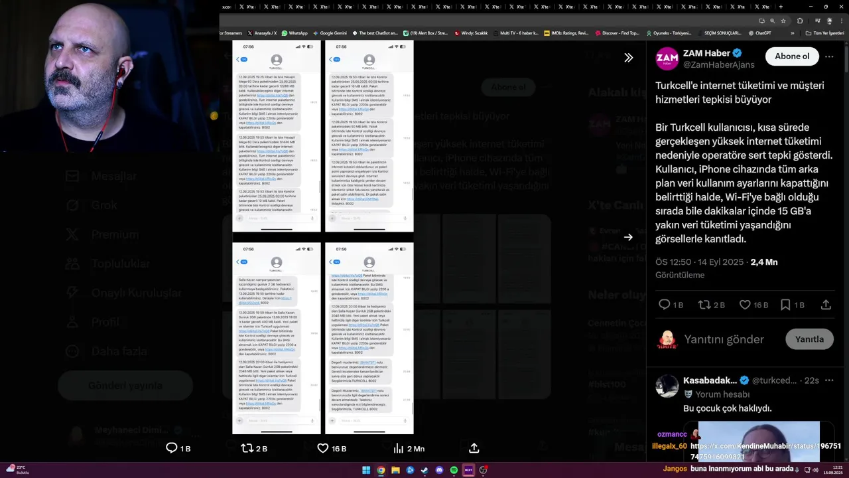Go to the next image with right arrow
Image resolution: width=849 pixels, height=478 pixels.
coord(628,237)
